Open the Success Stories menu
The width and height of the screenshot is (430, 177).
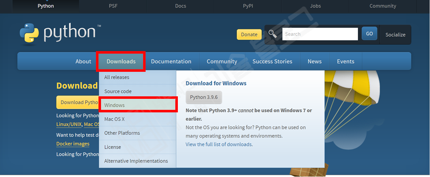(273, 61)
